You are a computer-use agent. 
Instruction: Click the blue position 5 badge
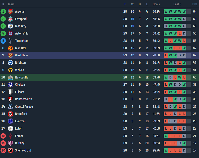click(3, 41)
